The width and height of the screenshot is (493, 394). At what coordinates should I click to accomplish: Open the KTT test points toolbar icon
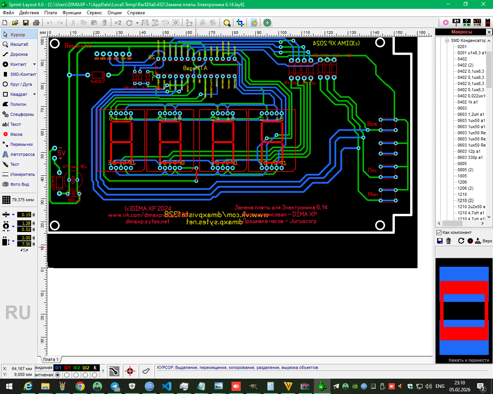tap(477, 23)
